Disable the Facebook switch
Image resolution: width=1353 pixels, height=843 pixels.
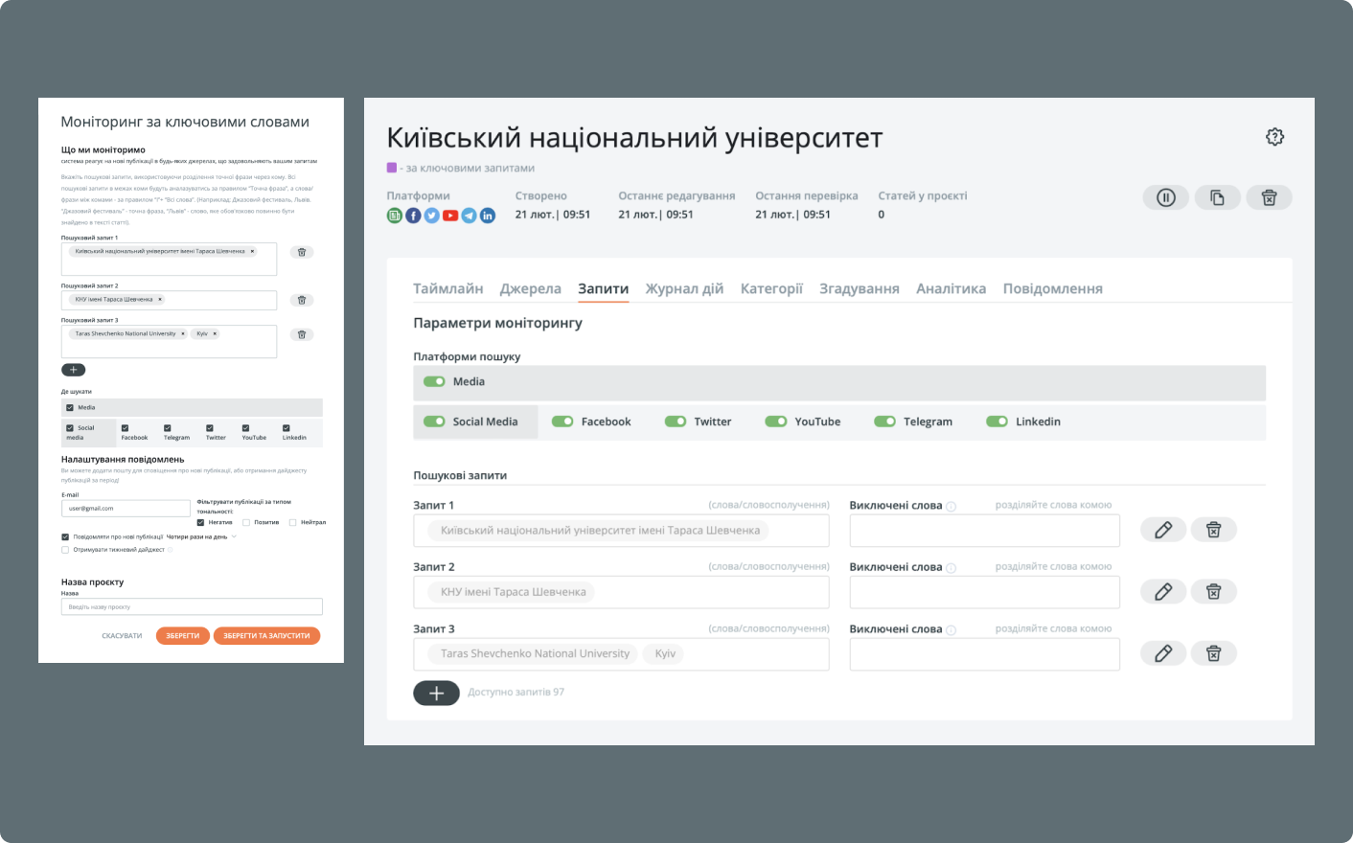562,421
